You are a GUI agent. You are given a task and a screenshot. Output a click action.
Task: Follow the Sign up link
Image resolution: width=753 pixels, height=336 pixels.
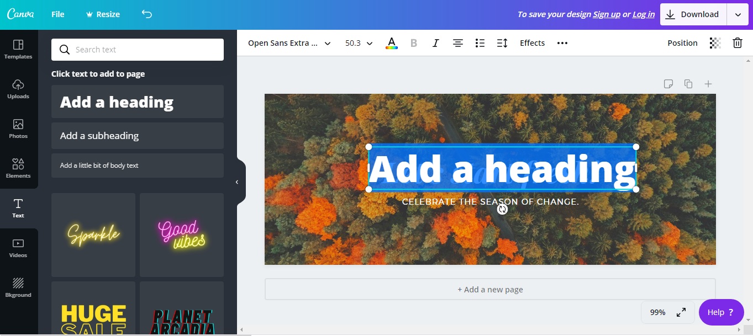[607, 14]
